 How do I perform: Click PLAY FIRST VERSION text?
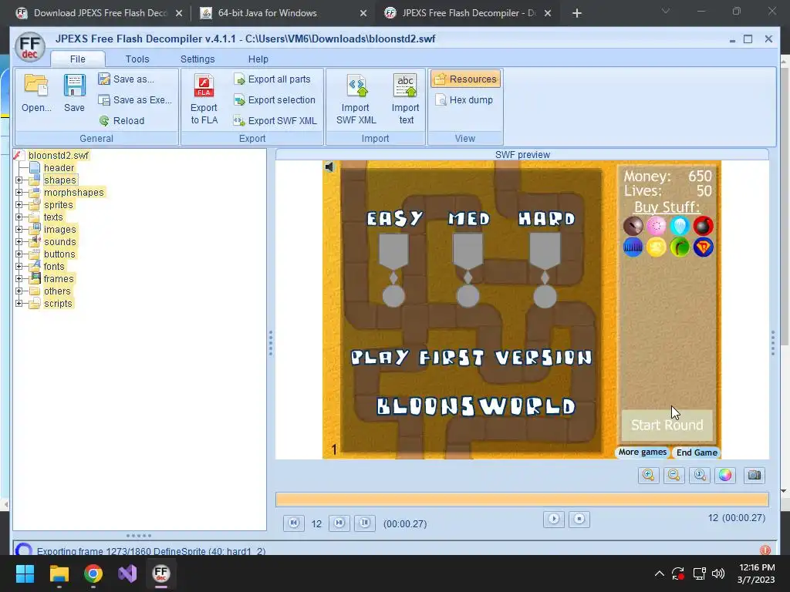(471, 358)
